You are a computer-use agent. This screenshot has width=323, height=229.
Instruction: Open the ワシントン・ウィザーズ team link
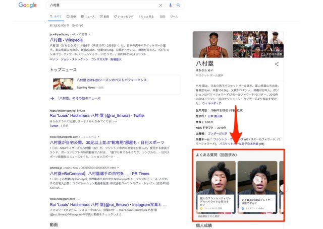pyautogui.click(x=228, y=139)
